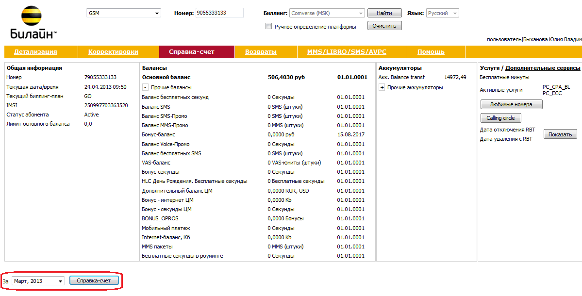Click the Бонус-баланс date 15.08.2017

pyautogui.click(x=351, y=134)
